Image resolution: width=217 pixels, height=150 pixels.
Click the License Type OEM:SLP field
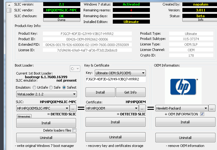[x=191, y=44]
